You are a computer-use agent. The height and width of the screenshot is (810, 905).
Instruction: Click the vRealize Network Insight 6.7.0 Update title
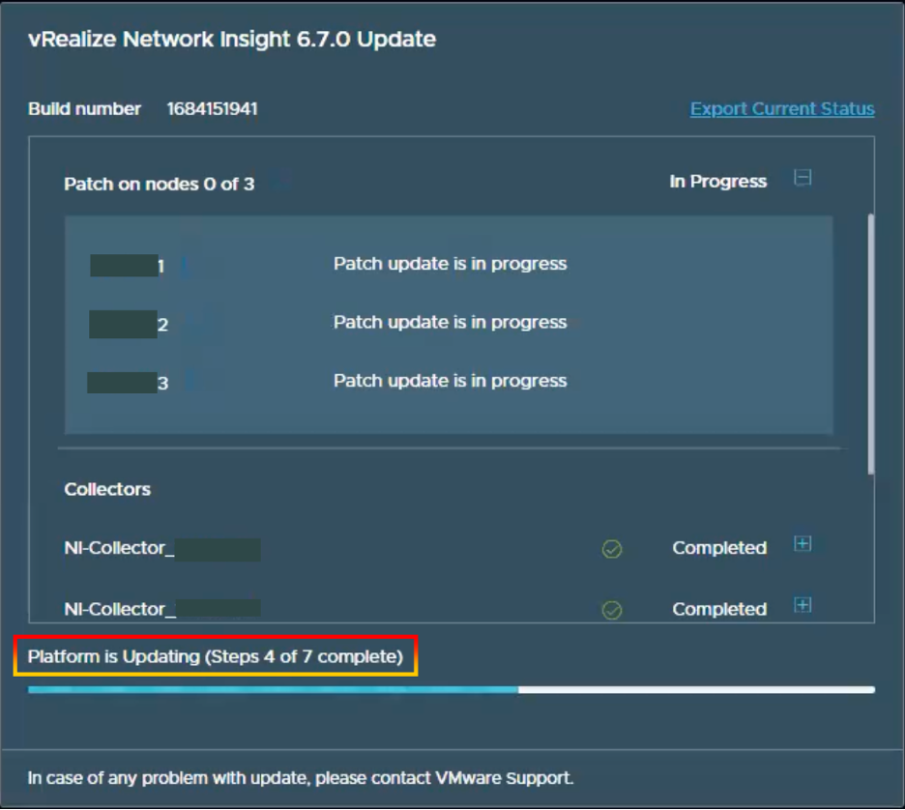tap(232, 40)
